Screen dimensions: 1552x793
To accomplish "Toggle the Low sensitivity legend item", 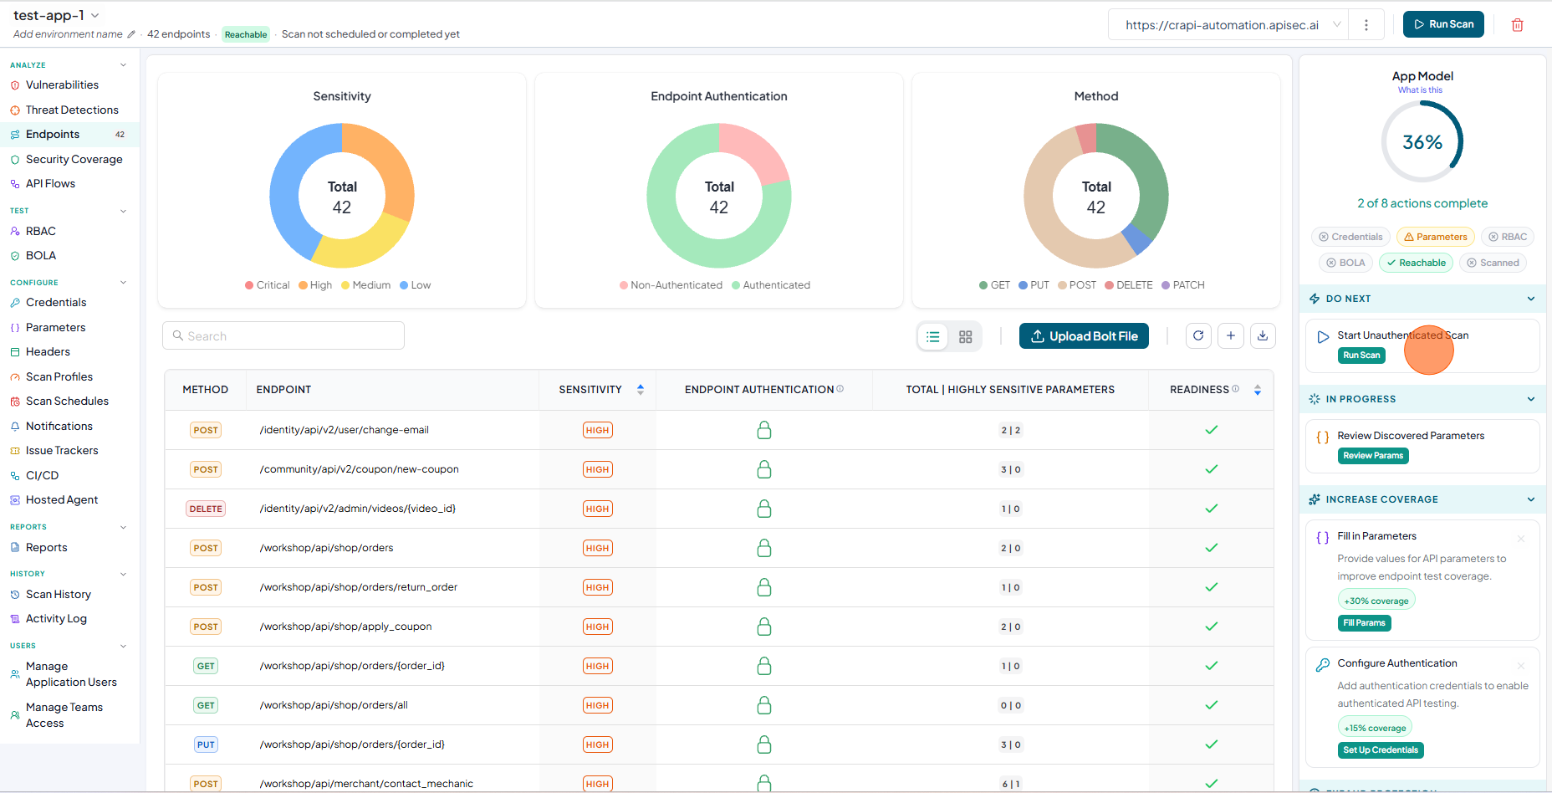I will (x=415, y=285).
